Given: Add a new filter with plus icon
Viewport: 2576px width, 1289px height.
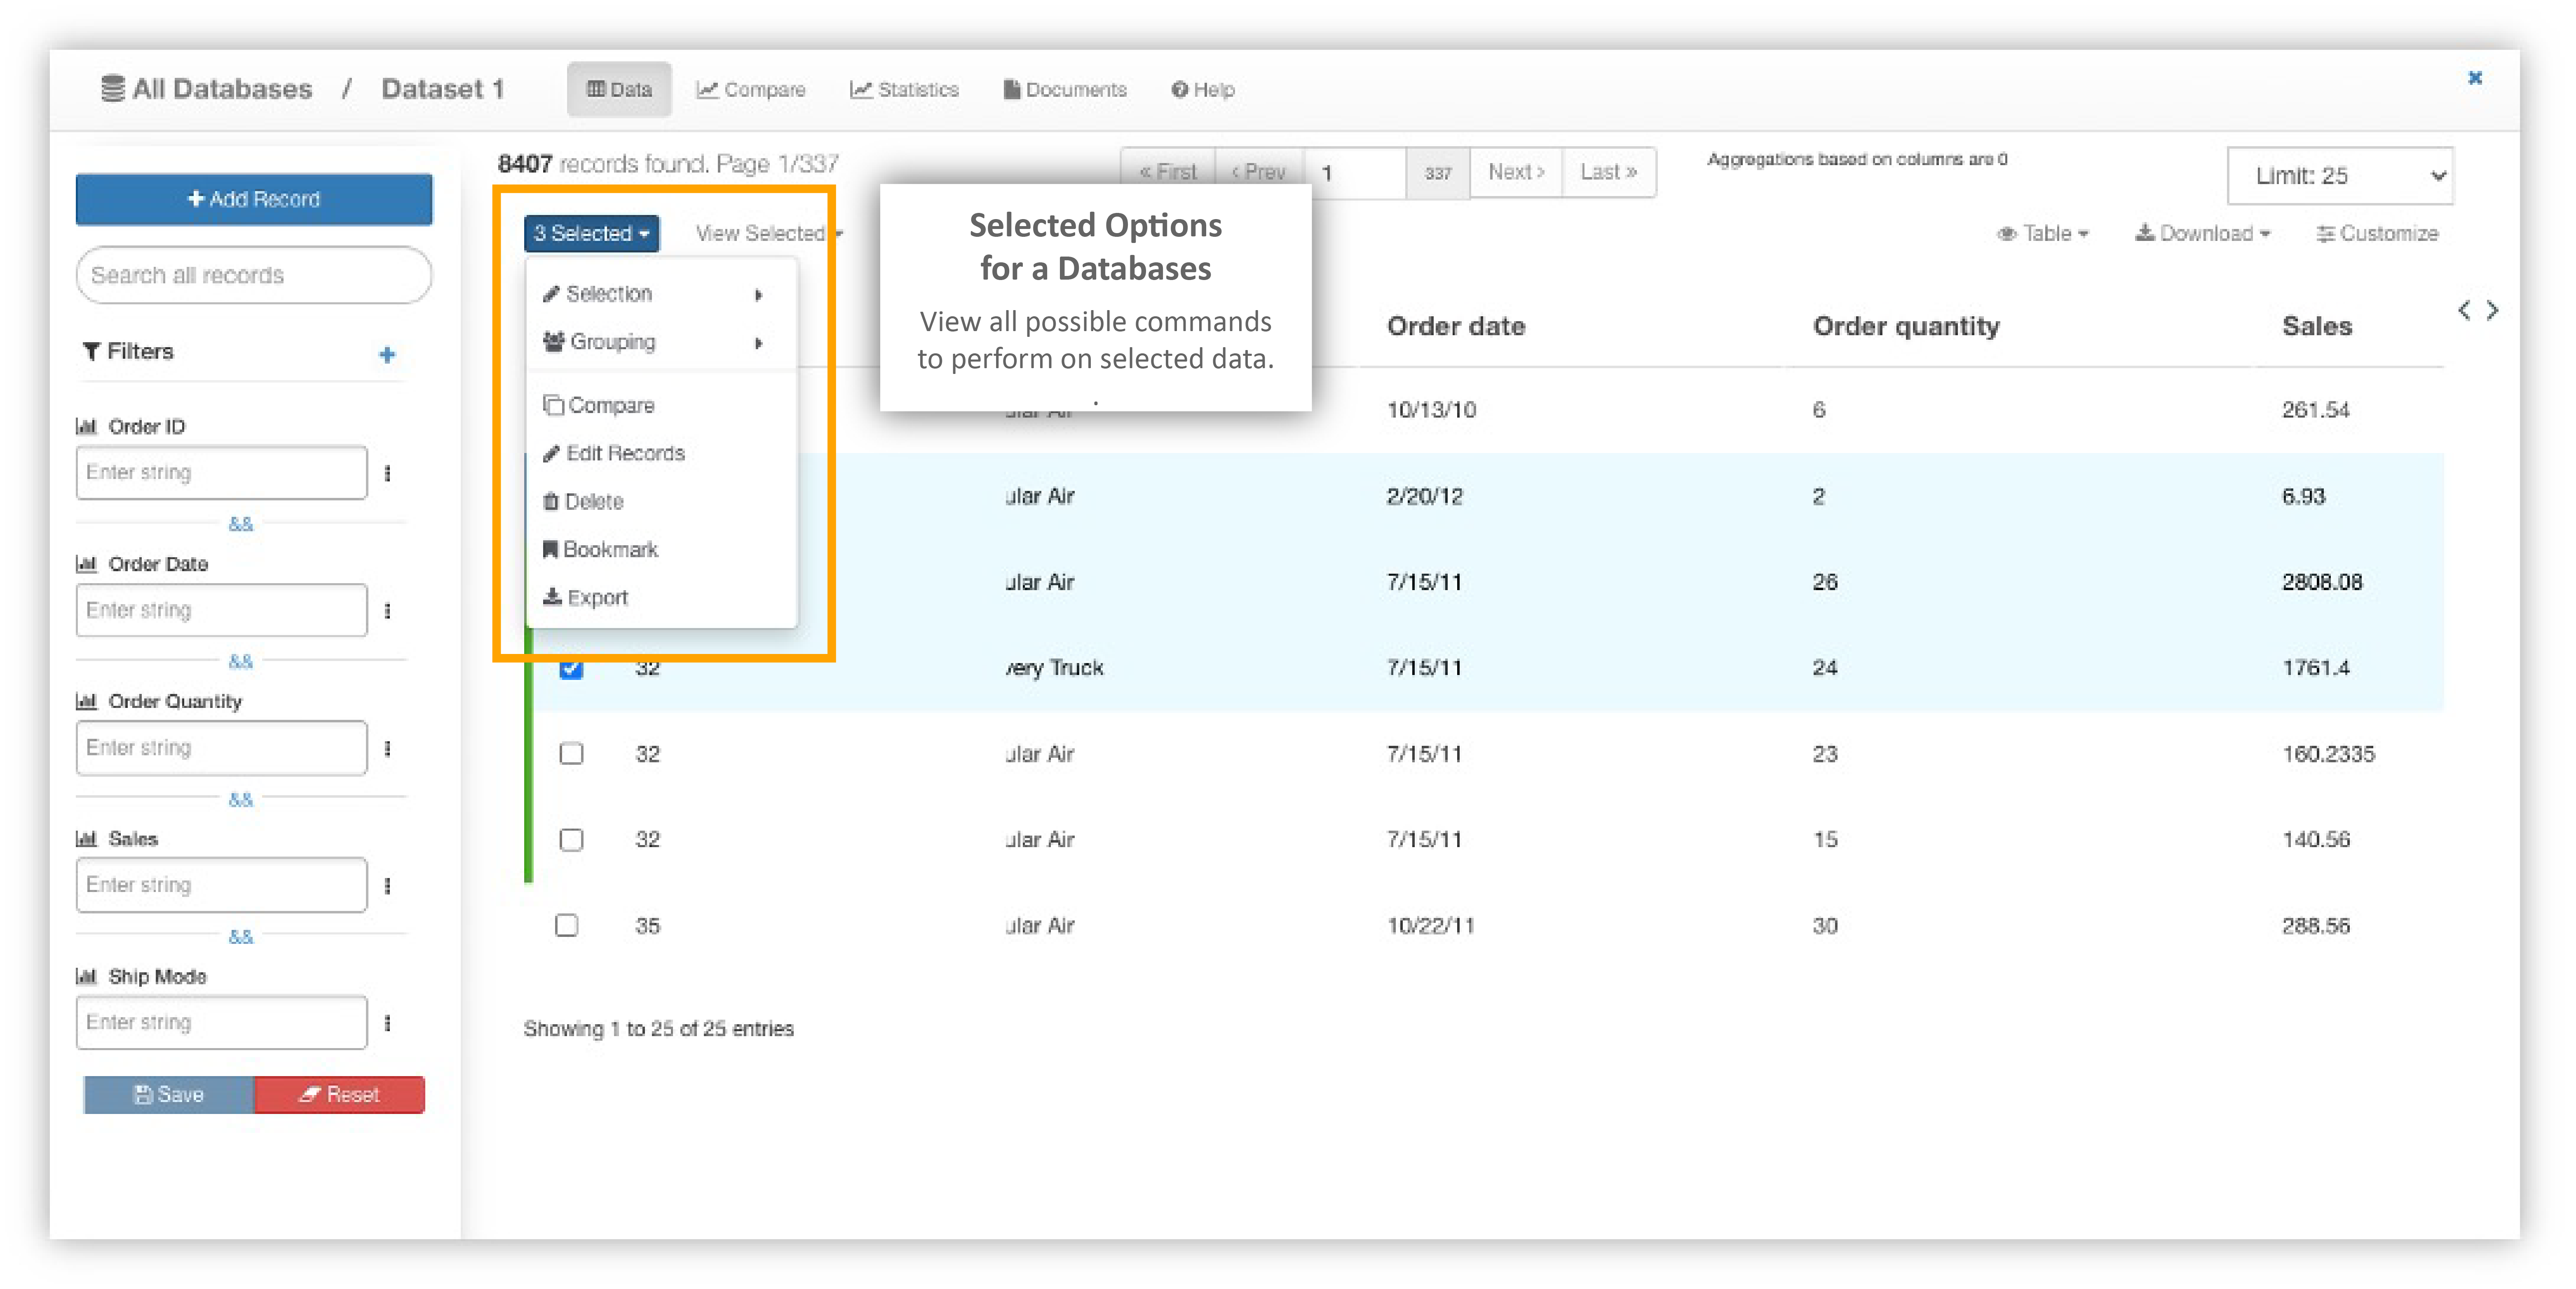Looking at the screenshot, I should pyautogui.click(x=387, y=355).
